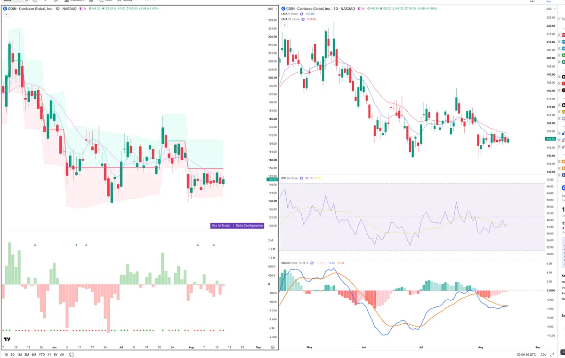The width and height of the screenshot is (565, 358).
Task: Select the 5Y time range button
Action: (x=56, y=354)
